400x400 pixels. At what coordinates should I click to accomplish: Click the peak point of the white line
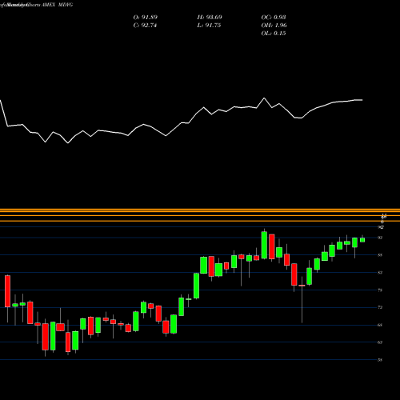[265, 98]
